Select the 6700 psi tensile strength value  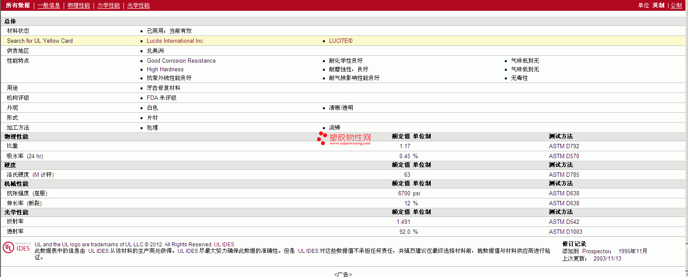[409, 193]
